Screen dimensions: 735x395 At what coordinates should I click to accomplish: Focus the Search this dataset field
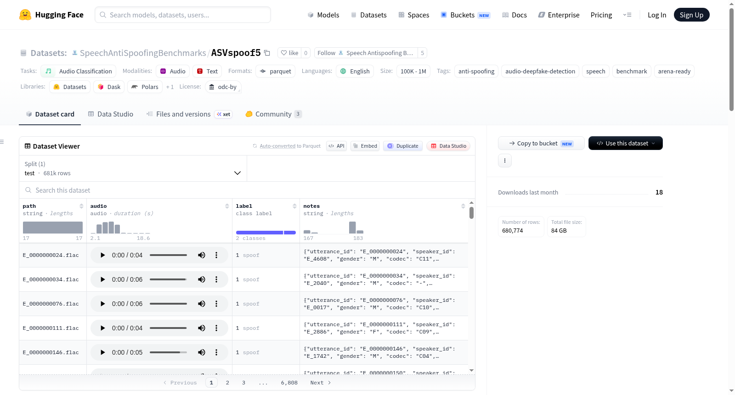(247, 190)
